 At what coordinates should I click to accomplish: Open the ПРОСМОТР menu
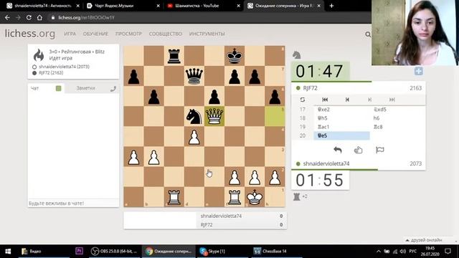[x=128, y=34]
